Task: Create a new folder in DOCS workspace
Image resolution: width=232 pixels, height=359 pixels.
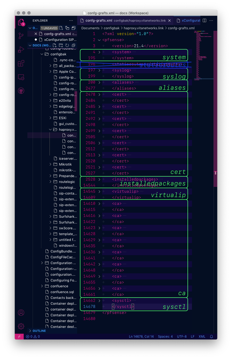Action: pyautogui.click(x=61, y=45)
